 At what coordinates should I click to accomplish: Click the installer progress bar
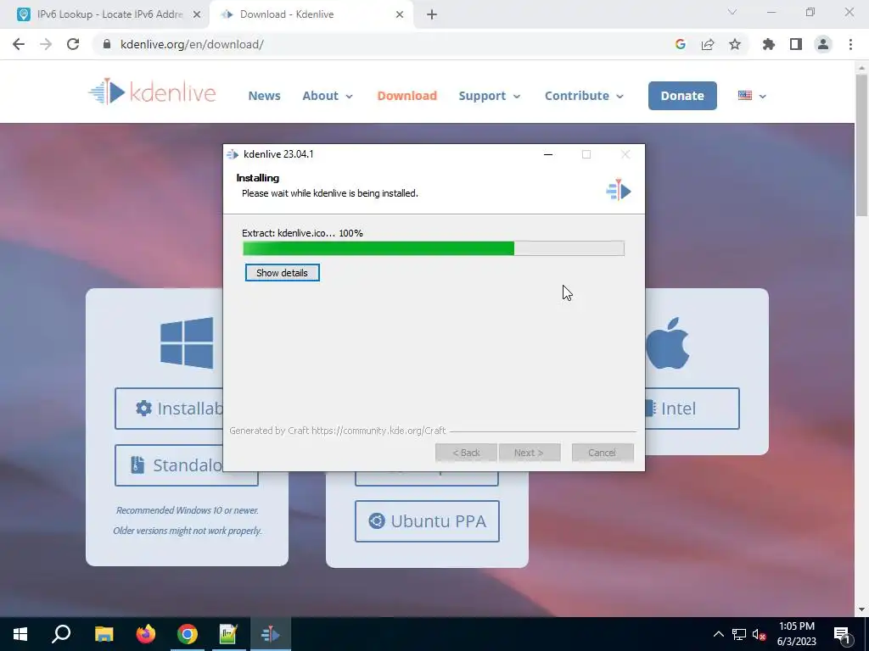pos(434,248)
